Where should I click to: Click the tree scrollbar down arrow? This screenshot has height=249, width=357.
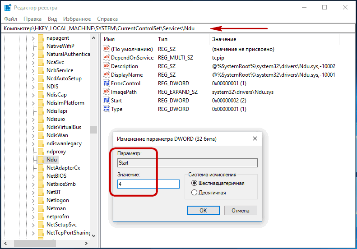click(93, 236)
